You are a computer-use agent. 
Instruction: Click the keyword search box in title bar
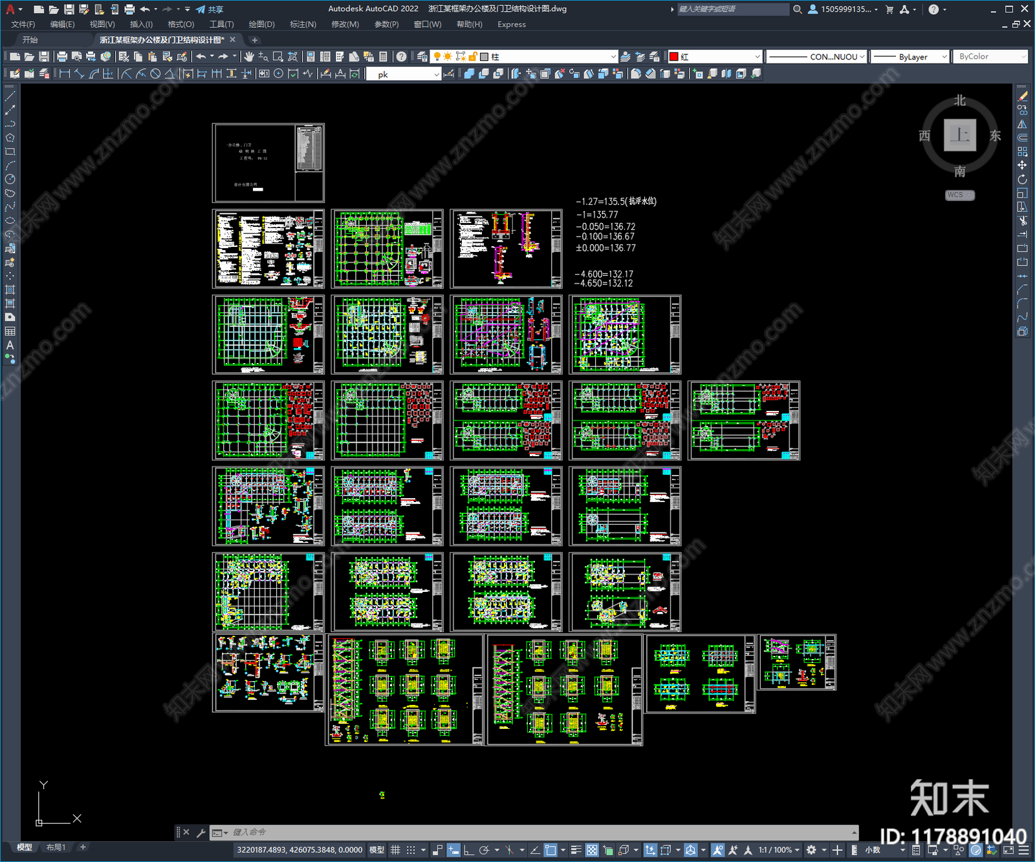pyautogui.click(x=733, y=9)
